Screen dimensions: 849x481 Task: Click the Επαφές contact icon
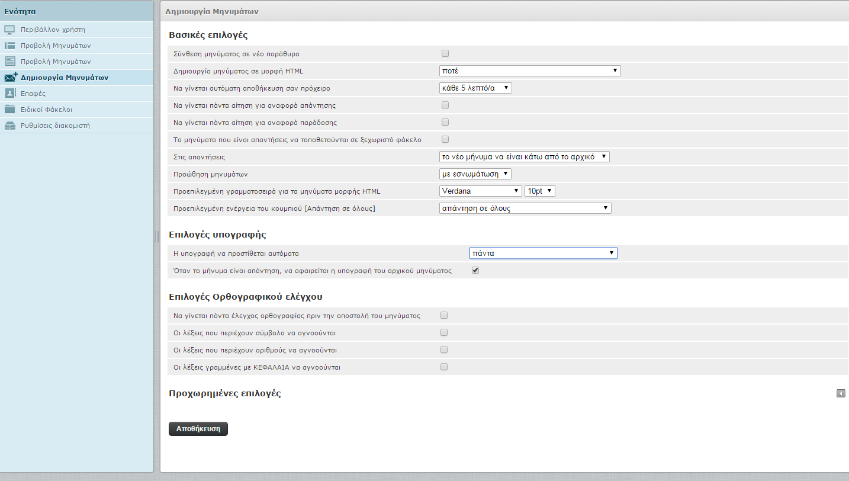pos(9,94)
